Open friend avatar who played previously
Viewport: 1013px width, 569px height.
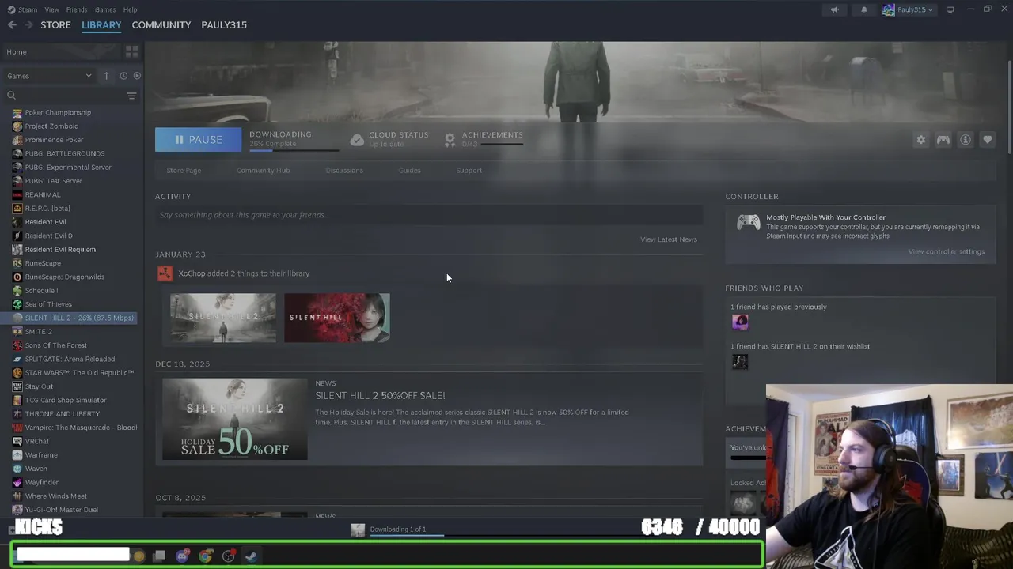740,322
